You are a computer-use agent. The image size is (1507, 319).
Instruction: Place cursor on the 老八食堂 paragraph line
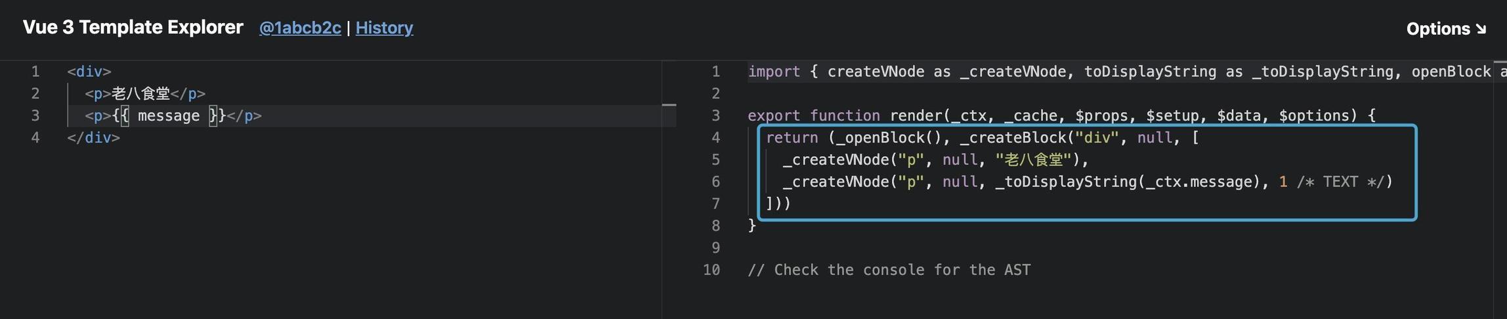[x=145, y=94]
